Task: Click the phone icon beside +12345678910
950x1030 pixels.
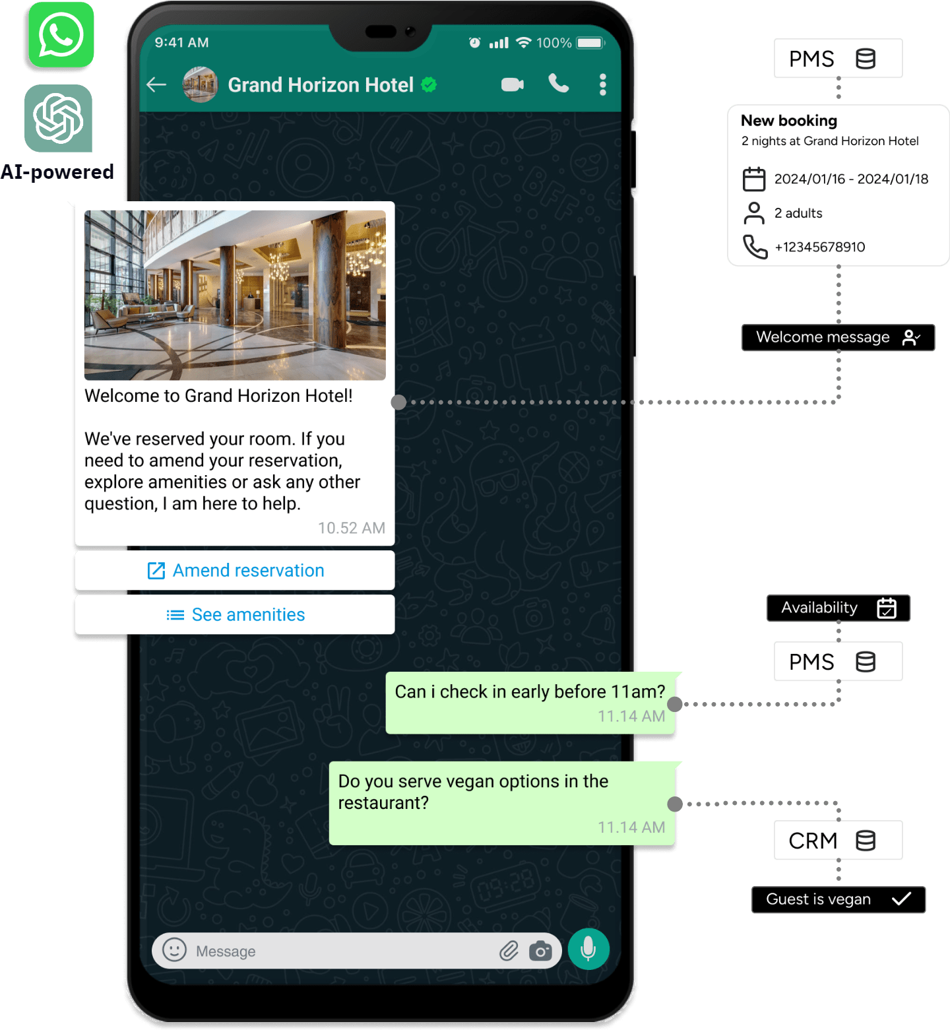Action: [755, 247]
